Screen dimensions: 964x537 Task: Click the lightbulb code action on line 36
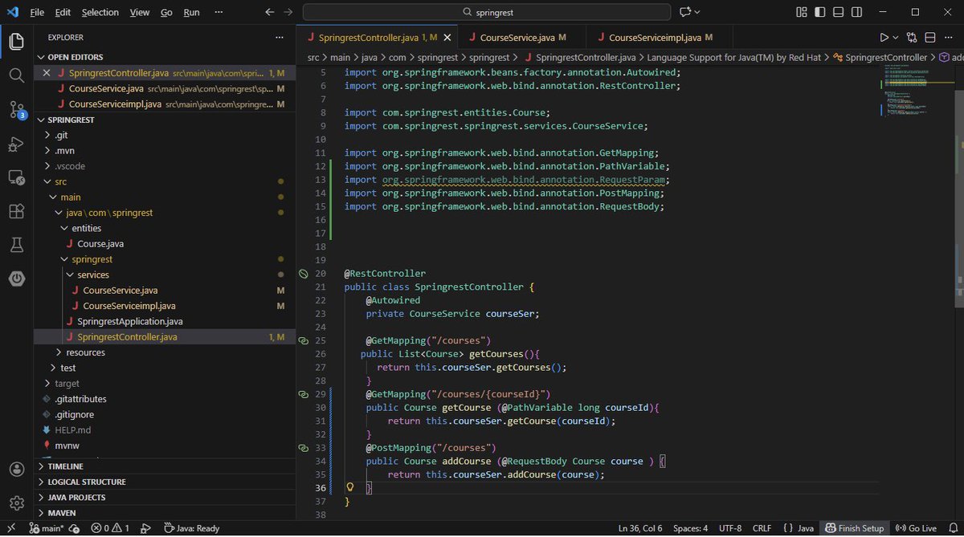[350, 487]
